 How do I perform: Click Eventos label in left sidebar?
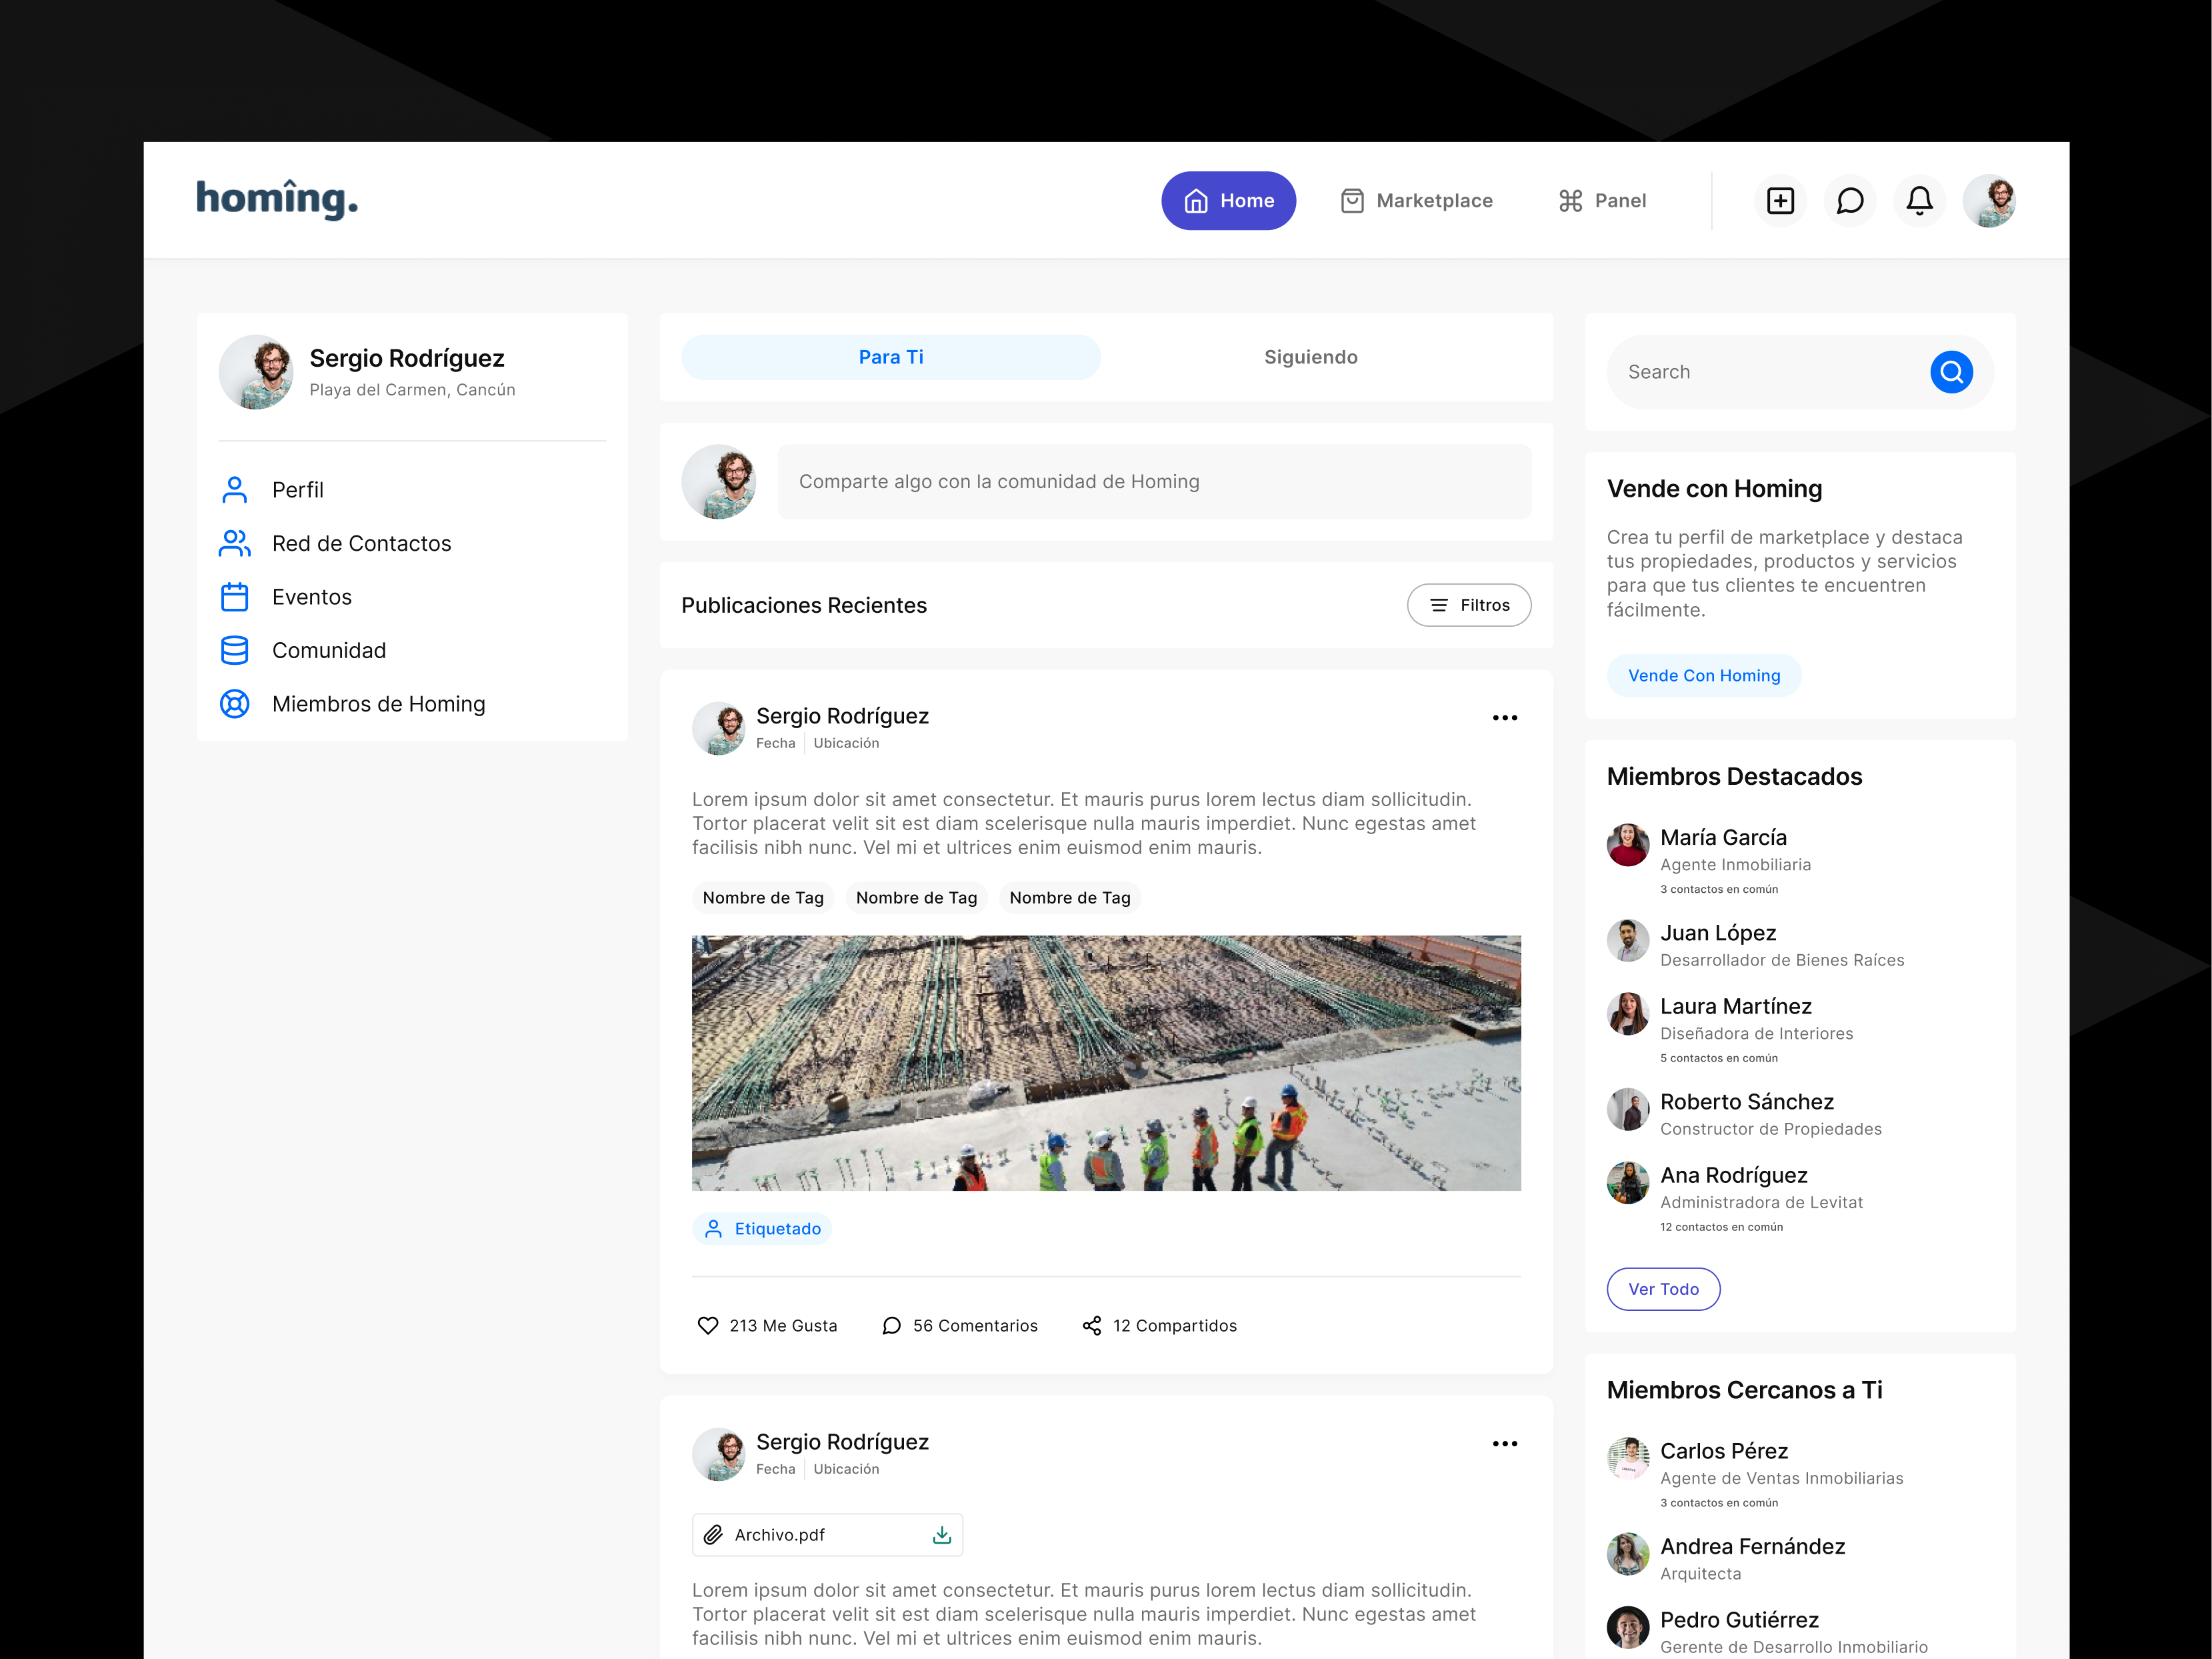pyautogui.click(x=312, y=597)
